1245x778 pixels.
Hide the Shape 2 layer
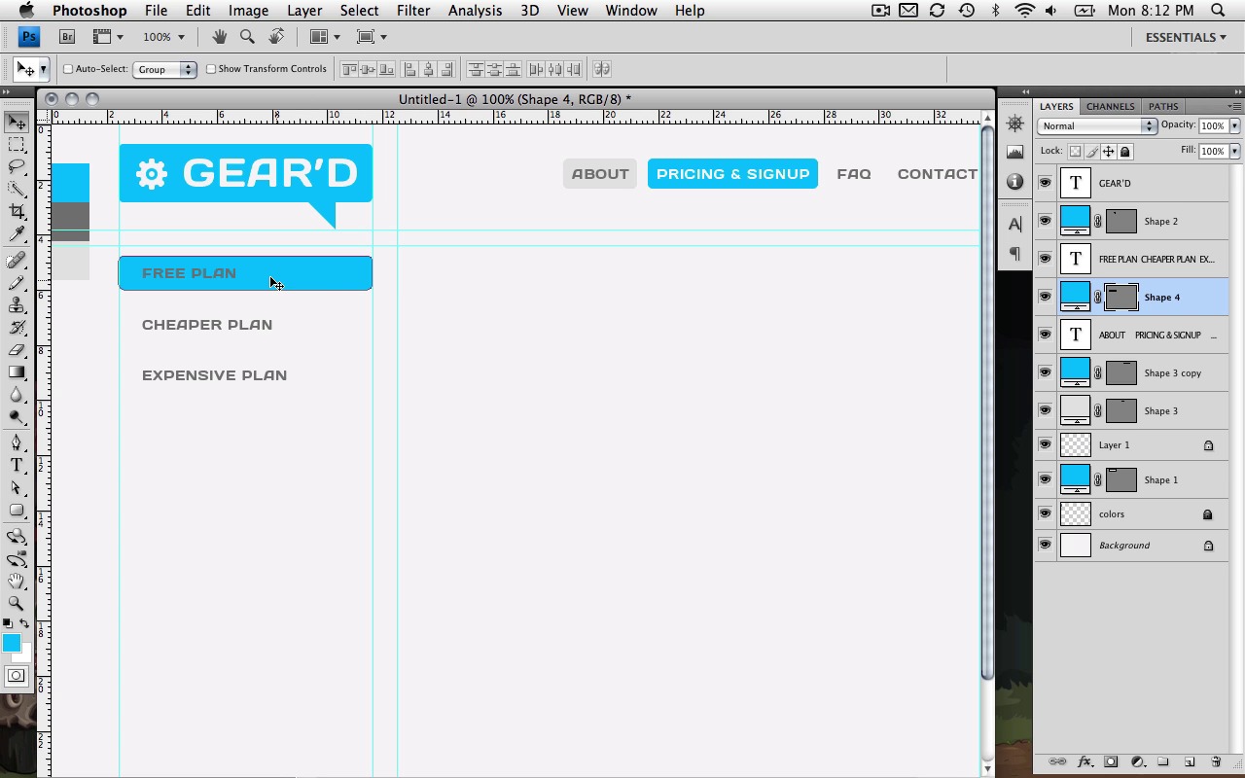tap(1045, 221)
